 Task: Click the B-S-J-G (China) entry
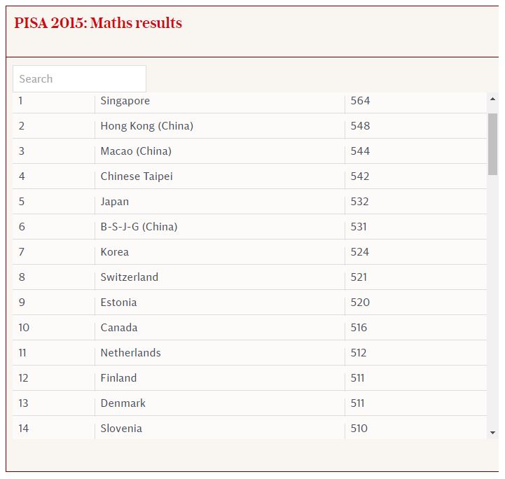[139, 227]
